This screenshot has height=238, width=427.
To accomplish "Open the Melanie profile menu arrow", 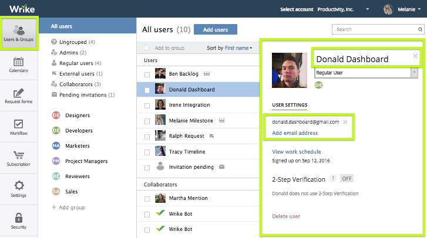I will [419, 9].
